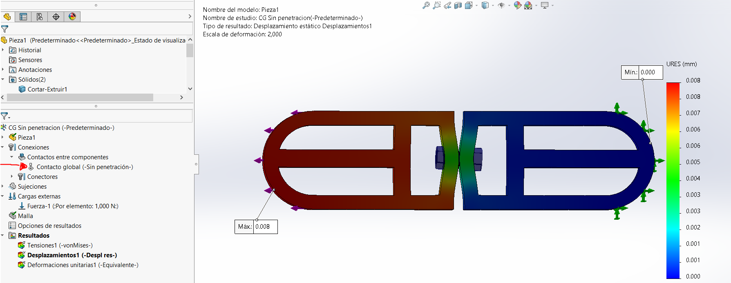
Task: Select the Sensores folder
Action: click(x=25, y=60)
